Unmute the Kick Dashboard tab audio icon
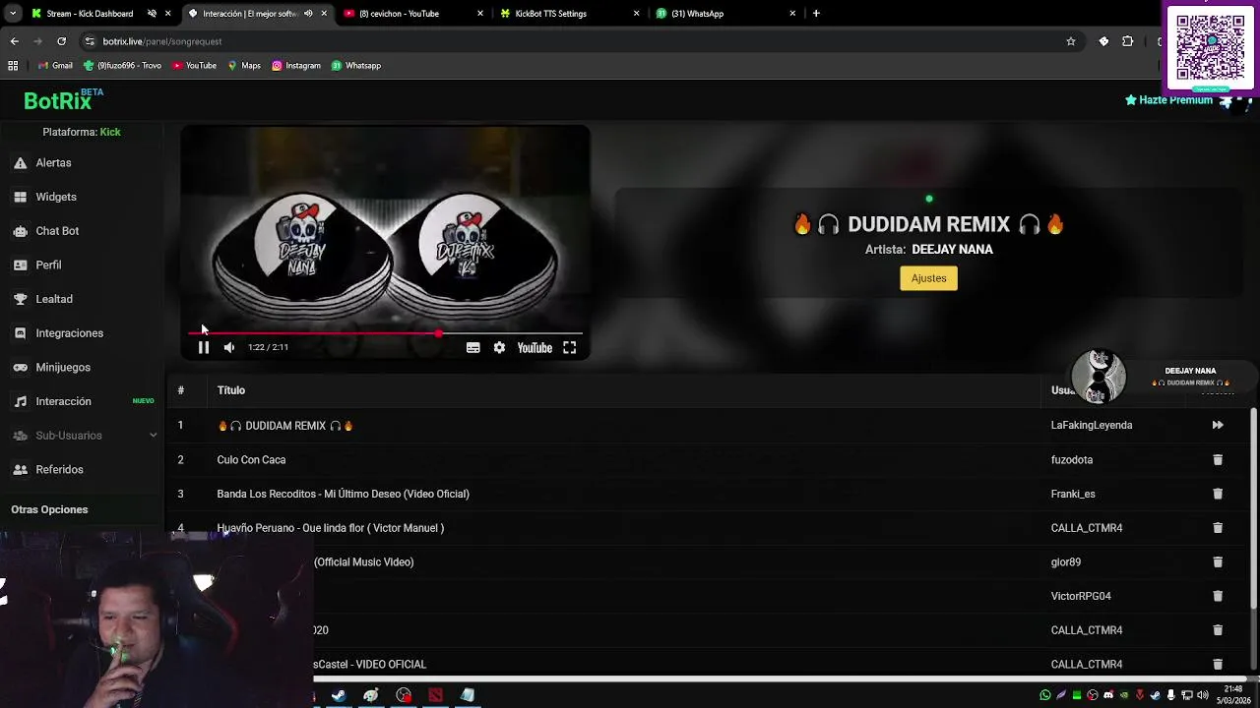The image size is (1260, 708). pos(152,14)
